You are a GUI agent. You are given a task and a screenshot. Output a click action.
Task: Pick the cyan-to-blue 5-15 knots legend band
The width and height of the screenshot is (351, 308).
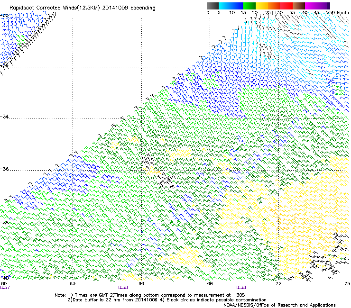click(231, 6)
